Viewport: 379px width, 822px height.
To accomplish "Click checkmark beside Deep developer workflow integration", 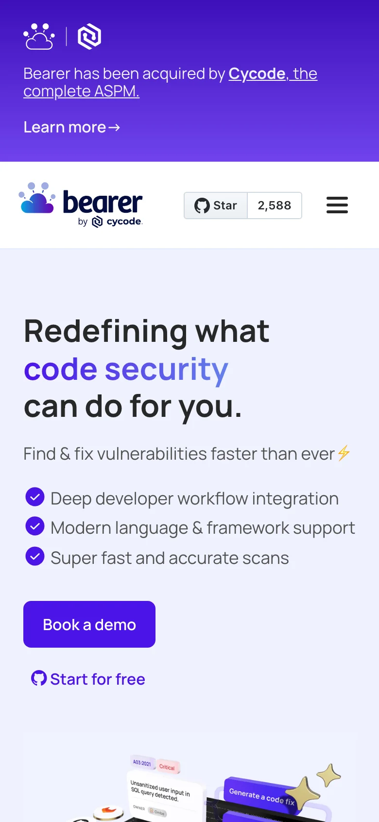I will pyautogui.click(x=35, y=497).
